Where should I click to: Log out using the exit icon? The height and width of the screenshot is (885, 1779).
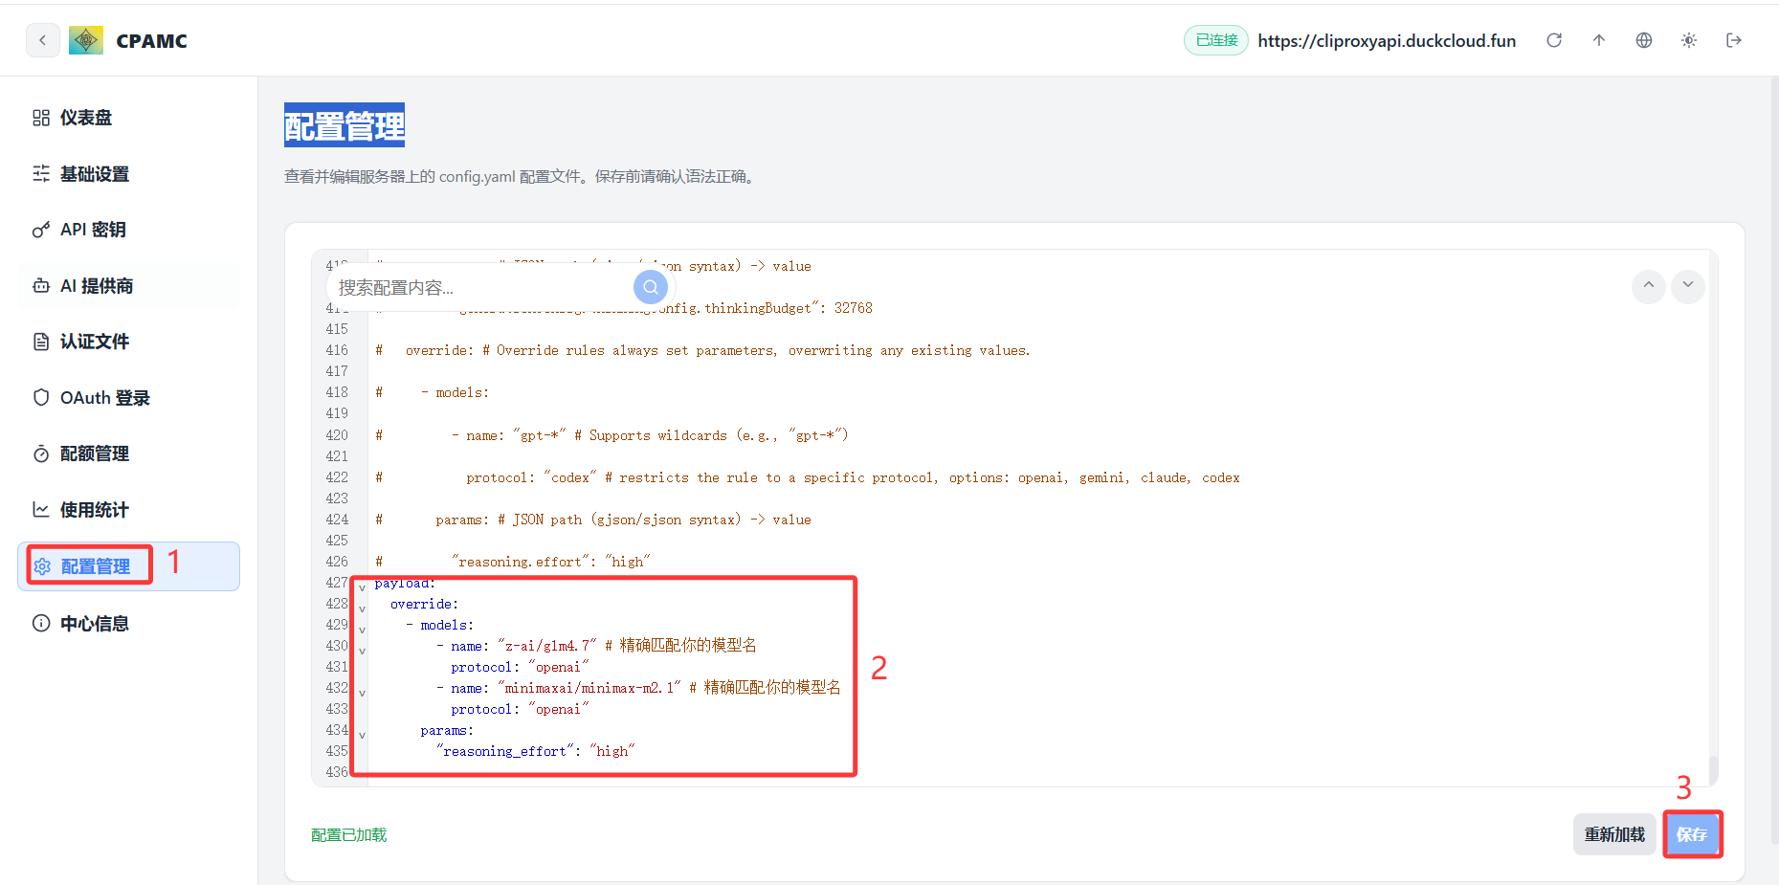point(1734,40)
